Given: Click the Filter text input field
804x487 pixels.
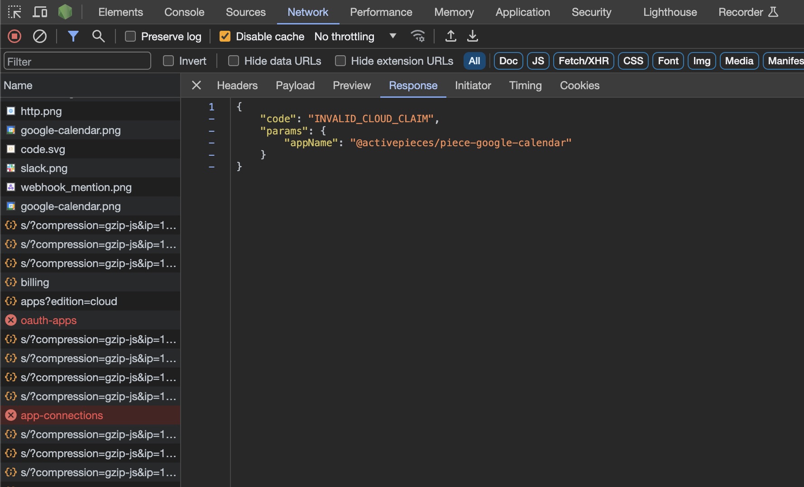Looking at the screenshot, I should tap(77, 61).
